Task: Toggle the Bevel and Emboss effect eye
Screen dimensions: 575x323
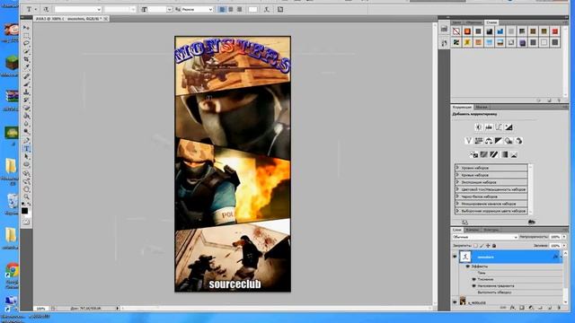Action: point(473,279)
